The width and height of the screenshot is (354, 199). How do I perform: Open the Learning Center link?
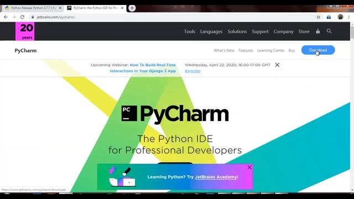[x=270, y=50]
